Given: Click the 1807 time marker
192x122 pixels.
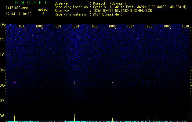Looking at the screenshot, I should (130, 26).
